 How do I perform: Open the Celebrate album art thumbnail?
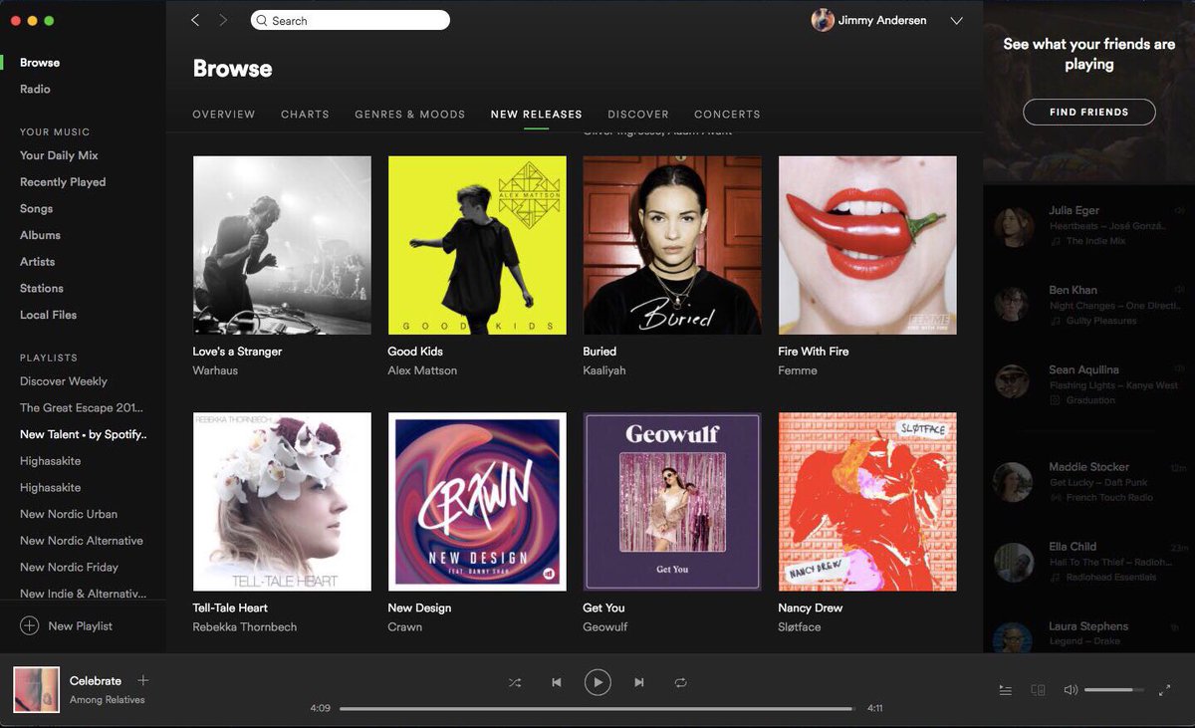click(36, 690)
